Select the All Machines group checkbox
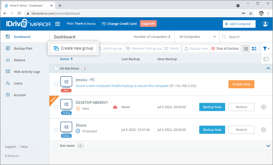The image size is (273, 165). [x=56, y=69]
